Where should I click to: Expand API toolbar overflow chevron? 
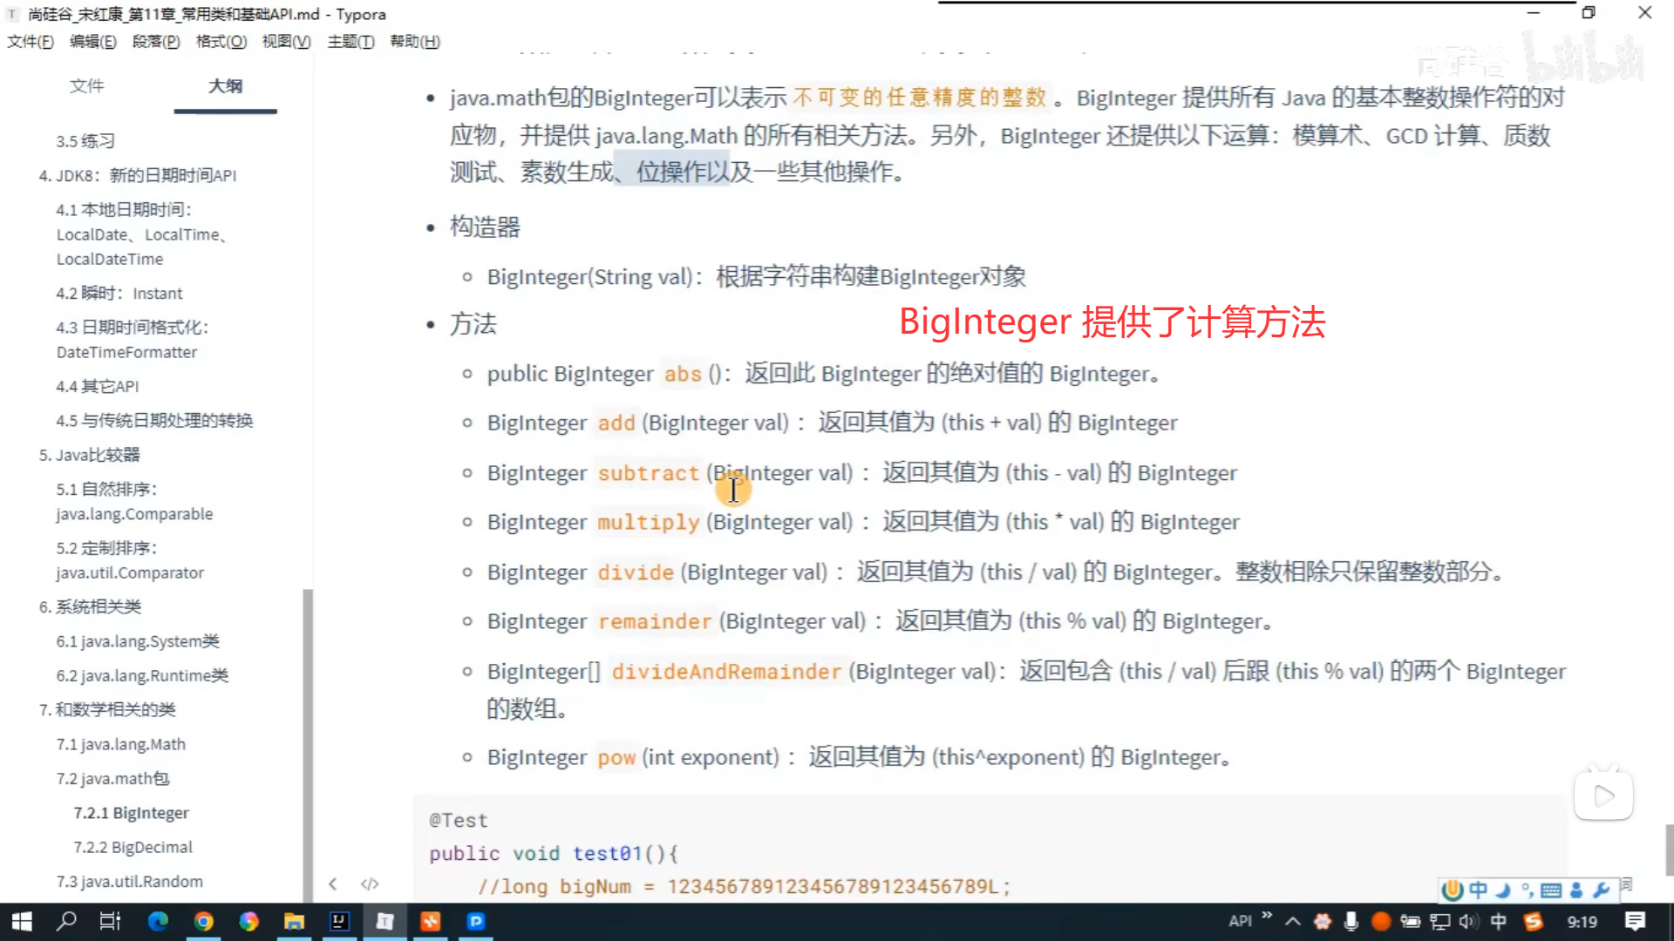point(1267,916)
